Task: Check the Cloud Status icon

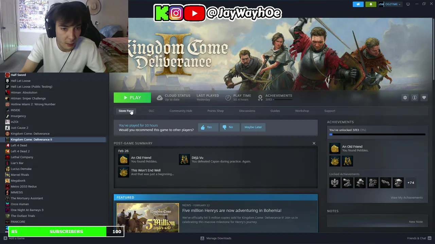Action: [x=159, y=98]
